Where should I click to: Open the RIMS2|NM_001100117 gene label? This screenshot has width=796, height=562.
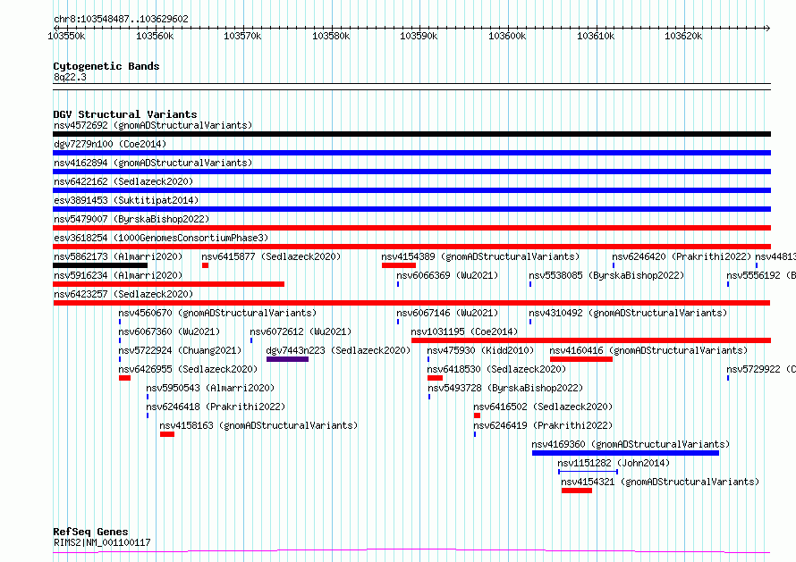pyautogui.click(x=102, y=542)
